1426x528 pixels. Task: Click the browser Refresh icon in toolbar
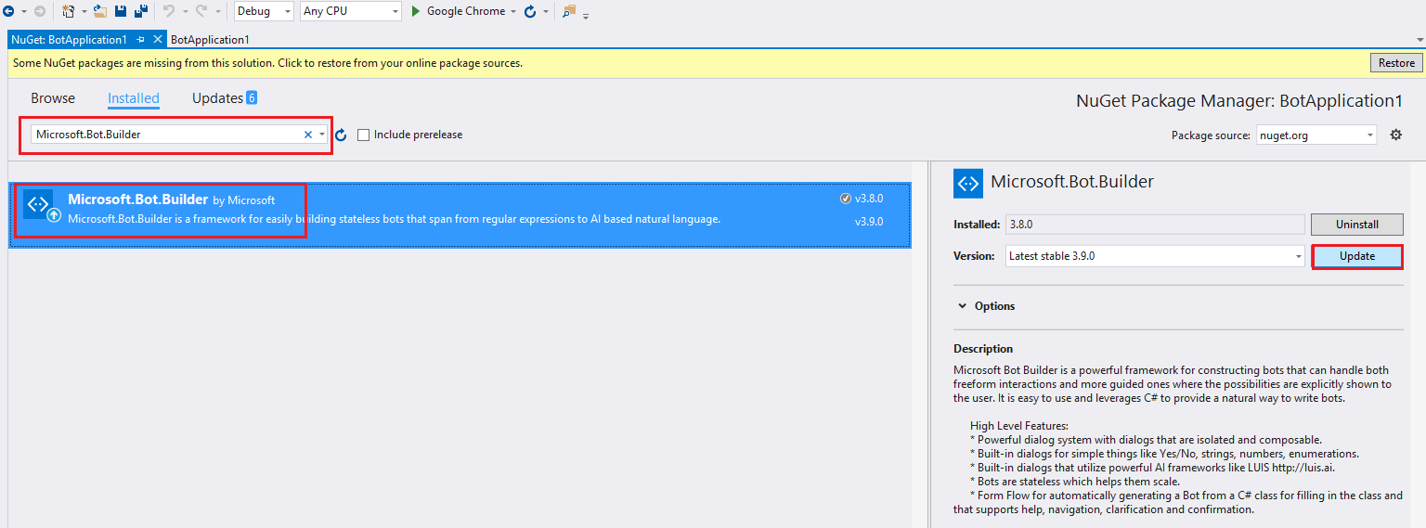point(530,11)
